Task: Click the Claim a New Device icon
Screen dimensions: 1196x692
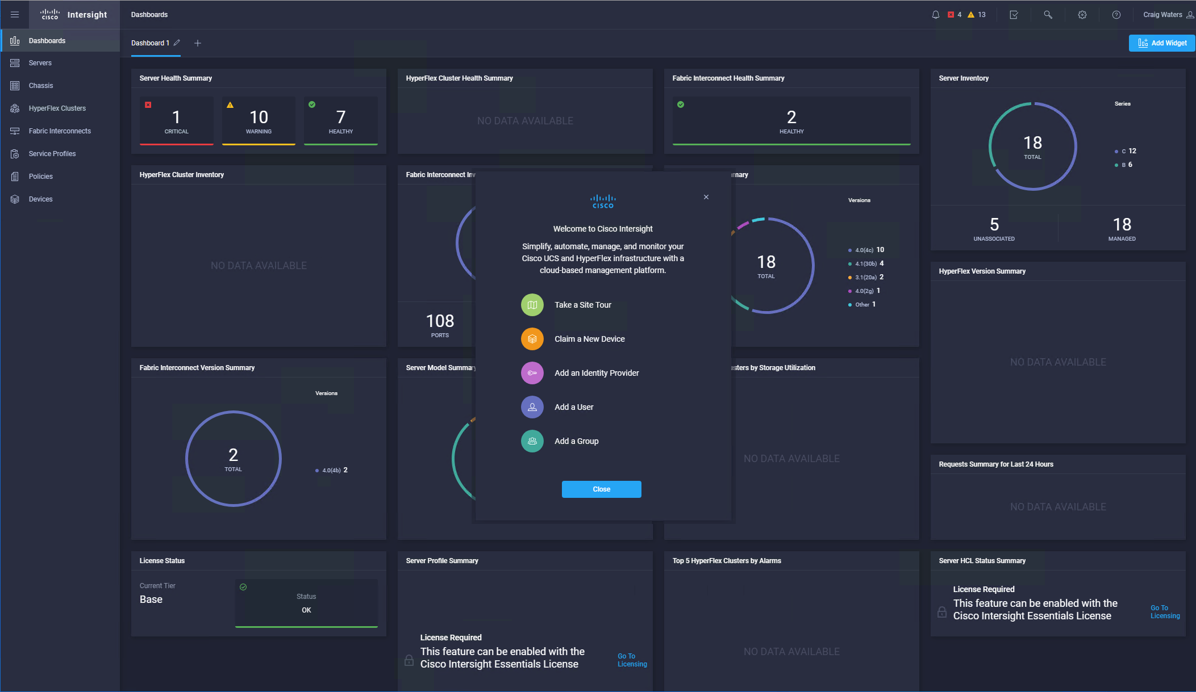Action: [x=532, y=339]
